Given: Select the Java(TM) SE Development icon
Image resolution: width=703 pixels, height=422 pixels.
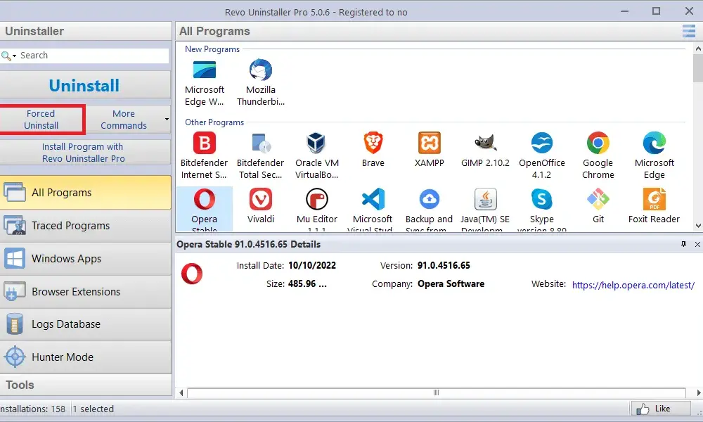Looking at the screenshot, I should pyautogui.click(x=485, y=199).
